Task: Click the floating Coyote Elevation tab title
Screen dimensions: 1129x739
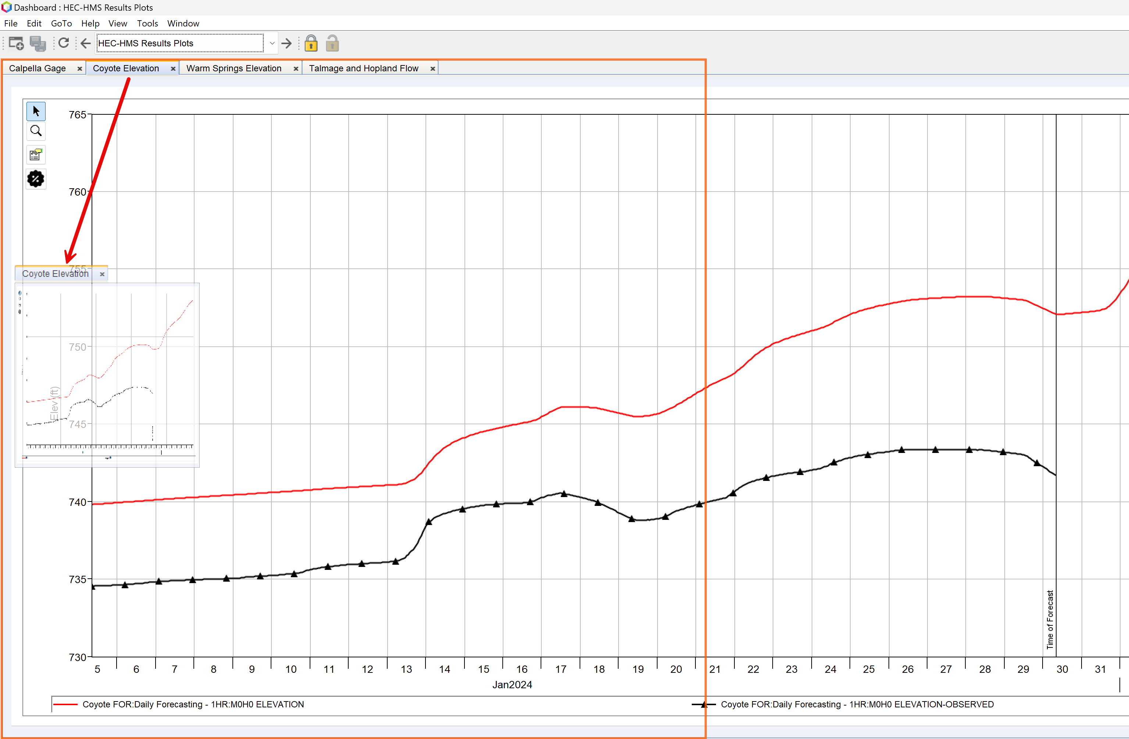Action: point(55,274)
